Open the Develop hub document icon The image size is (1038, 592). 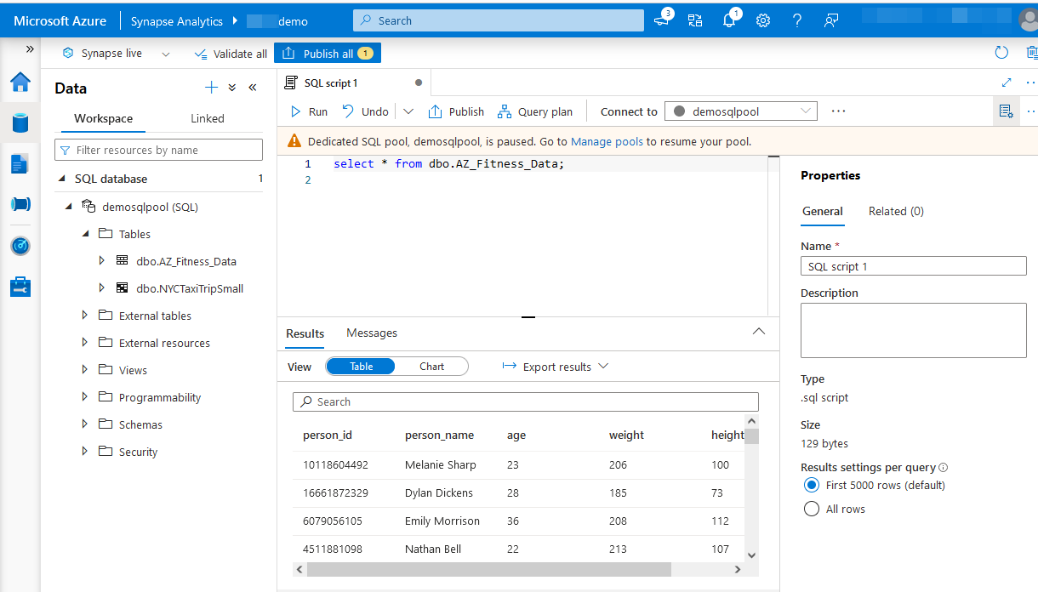(x=20, y=163)
